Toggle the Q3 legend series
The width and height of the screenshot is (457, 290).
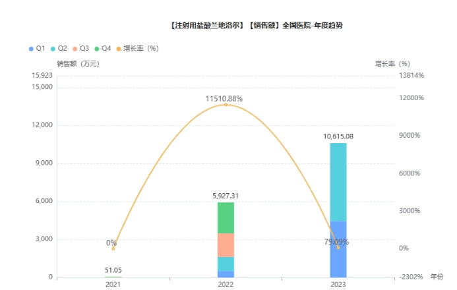tap(80, 49)
